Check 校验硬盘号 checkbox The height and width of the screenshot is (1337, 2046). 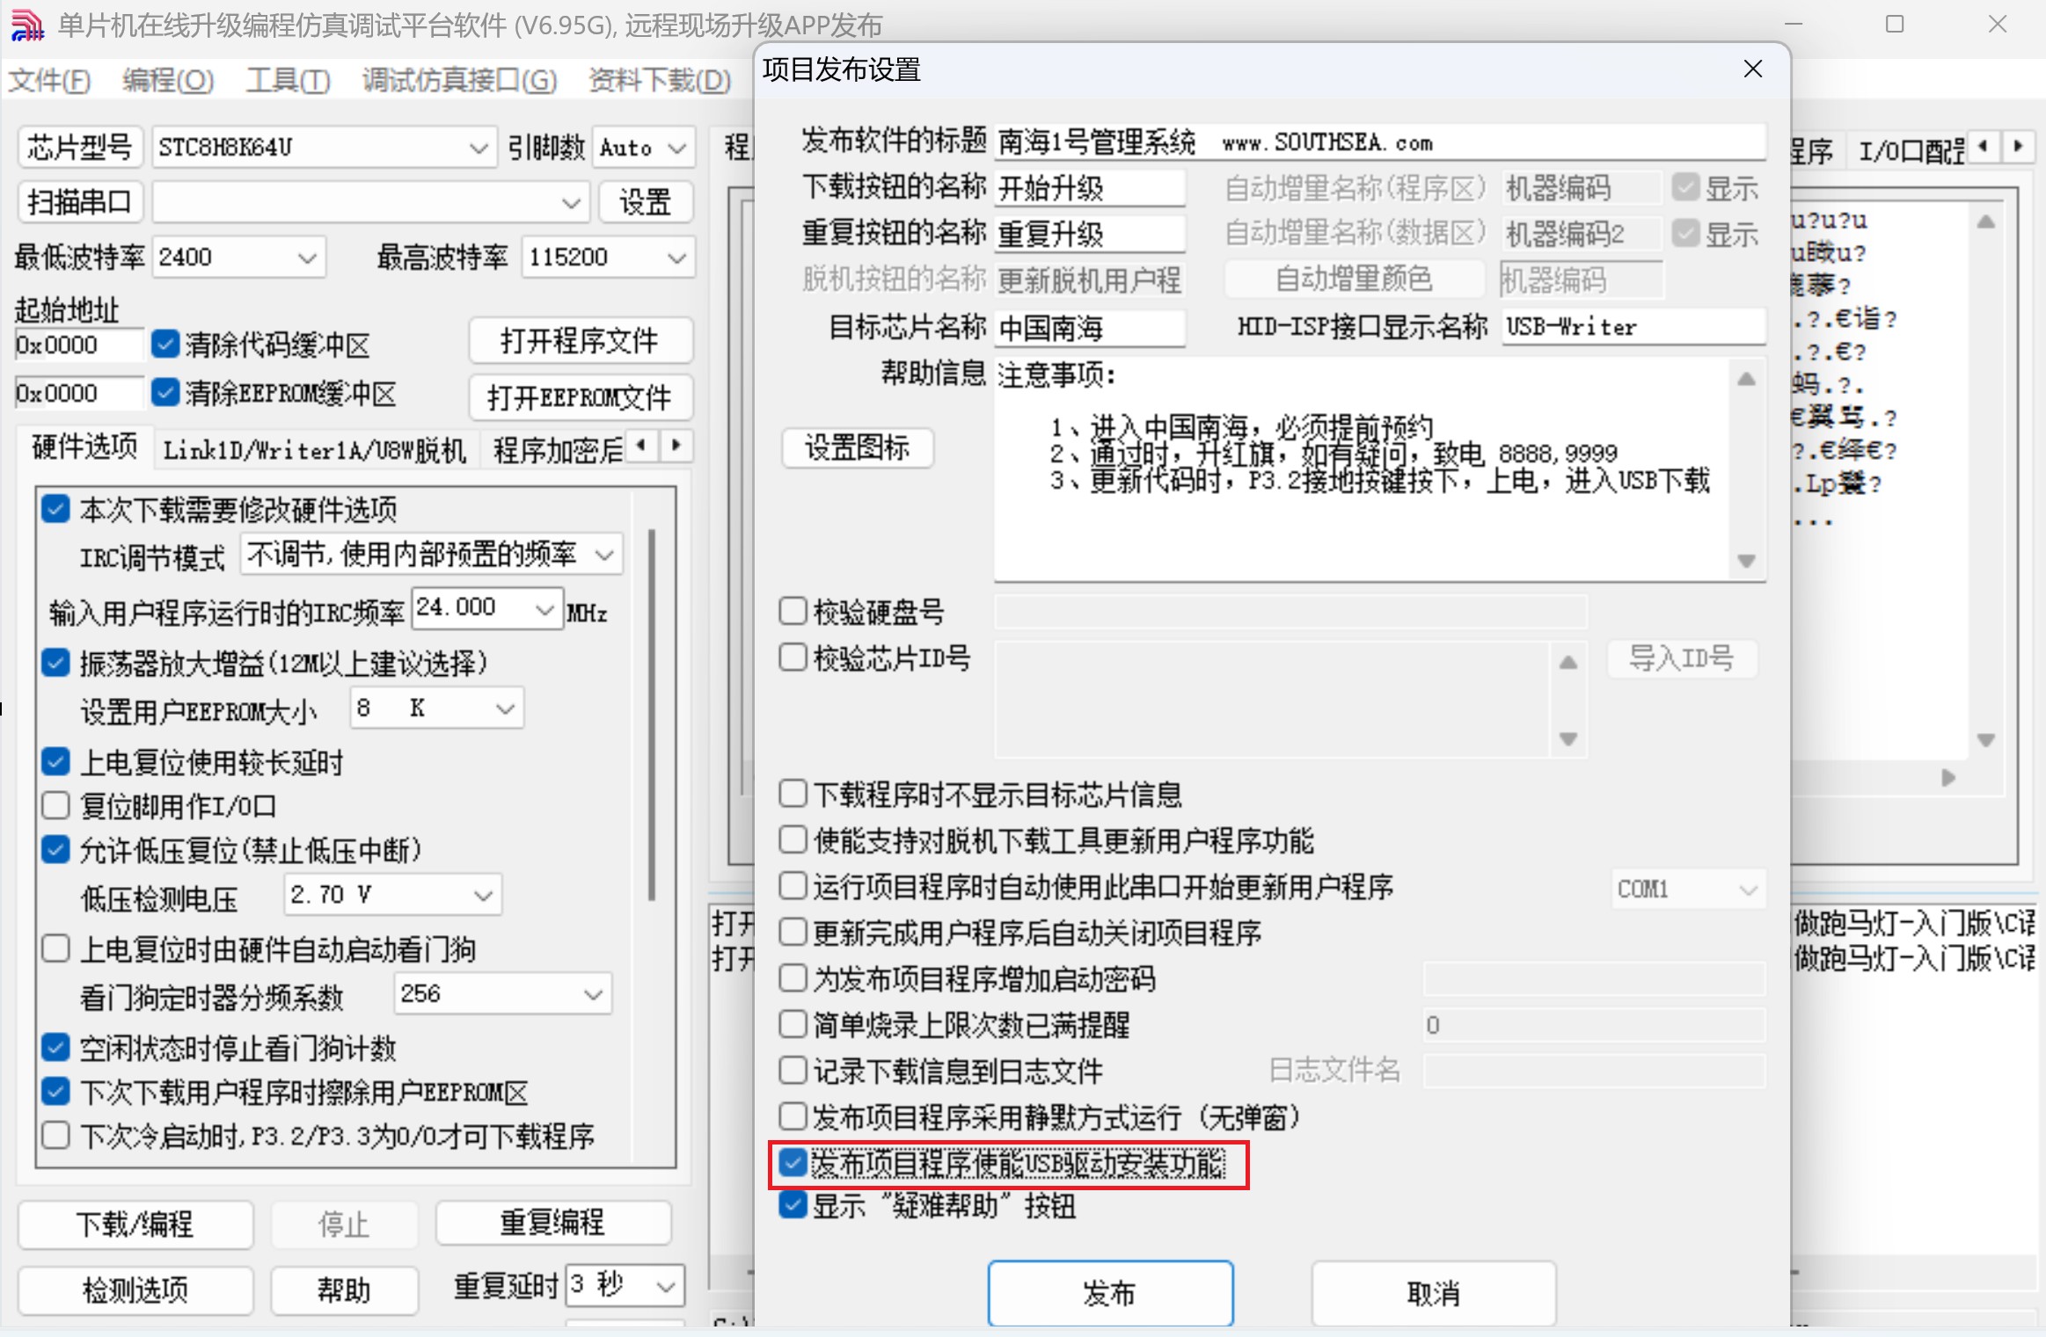point(793,611)
